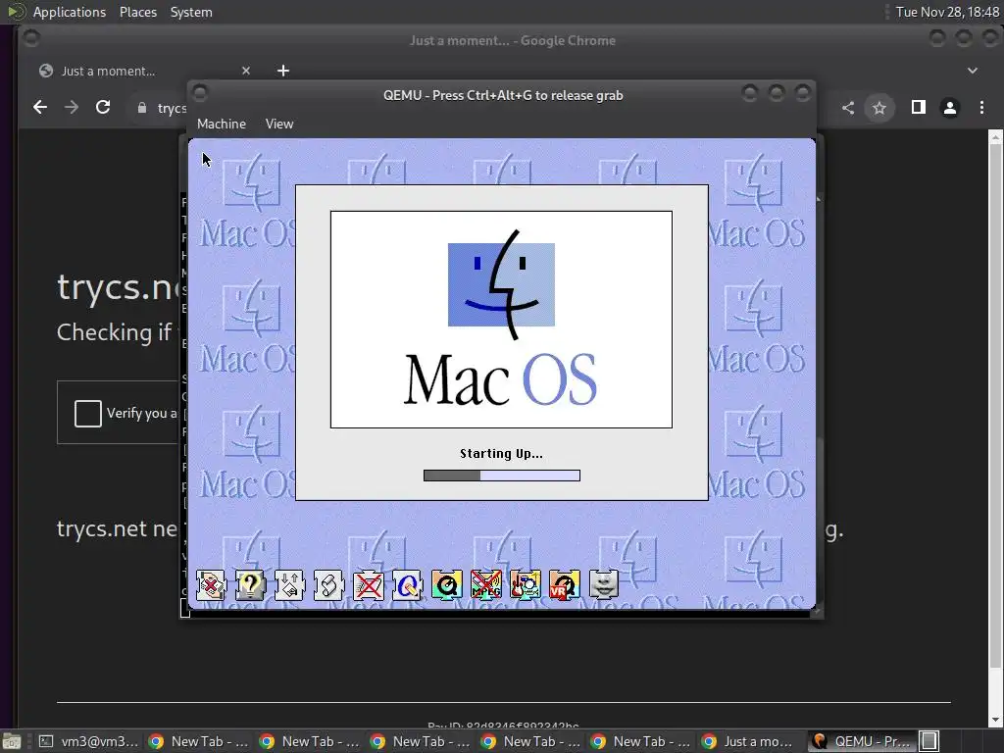Go back in Chrome with back arrow
This screenshot has height=753, width=1004.
point(40,108)
